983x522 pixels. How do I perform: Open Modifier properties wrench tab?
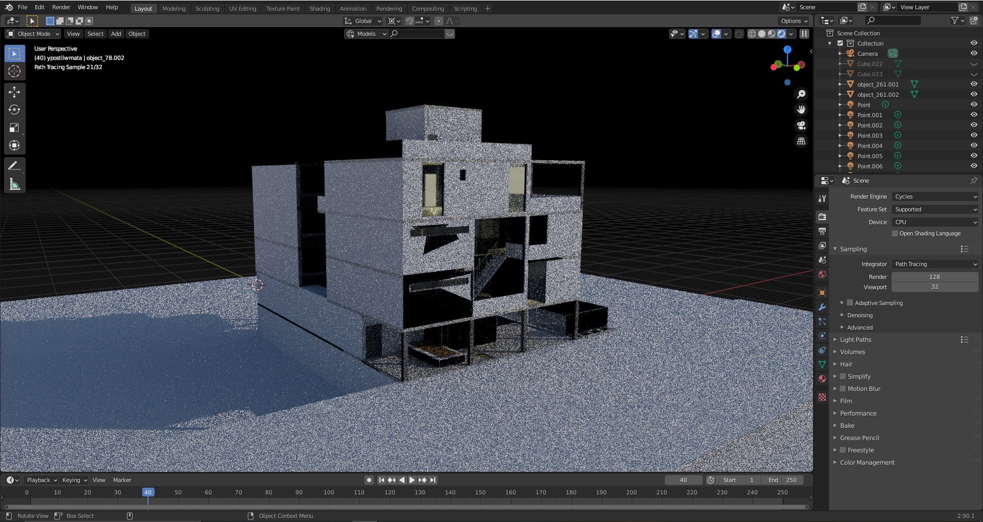click(x=822, y=307)
